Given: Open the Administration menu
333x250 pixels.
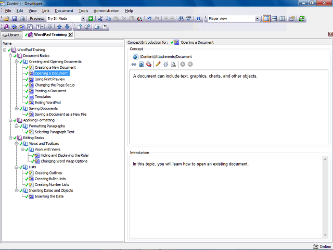Looking at the screenshot, I should [x=106, y=10].
